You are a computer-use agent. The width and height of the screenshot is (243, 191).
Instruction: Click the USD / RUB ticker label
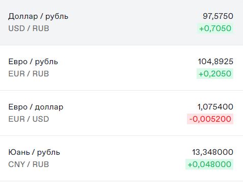pos(29,29)
